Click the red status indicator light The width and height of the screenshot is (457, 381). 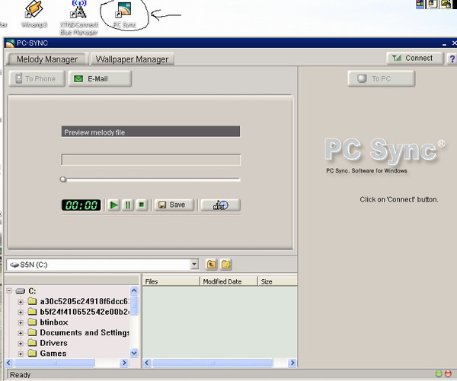pos(449,373)
